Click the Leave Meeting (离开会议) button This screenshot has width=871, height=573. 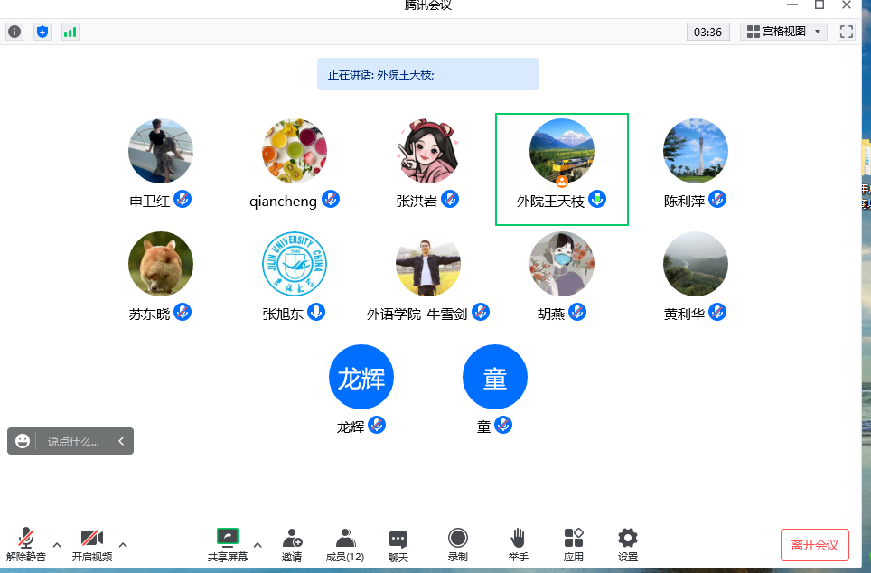tap(814, 545)
